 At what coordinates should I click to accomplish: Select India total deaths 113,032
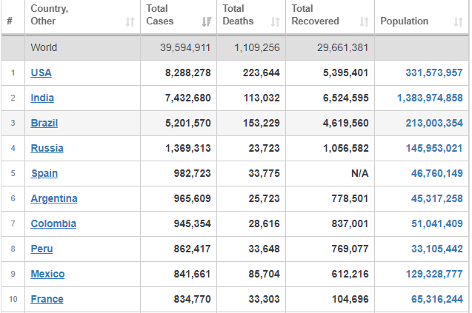click(x=262, y=98)
